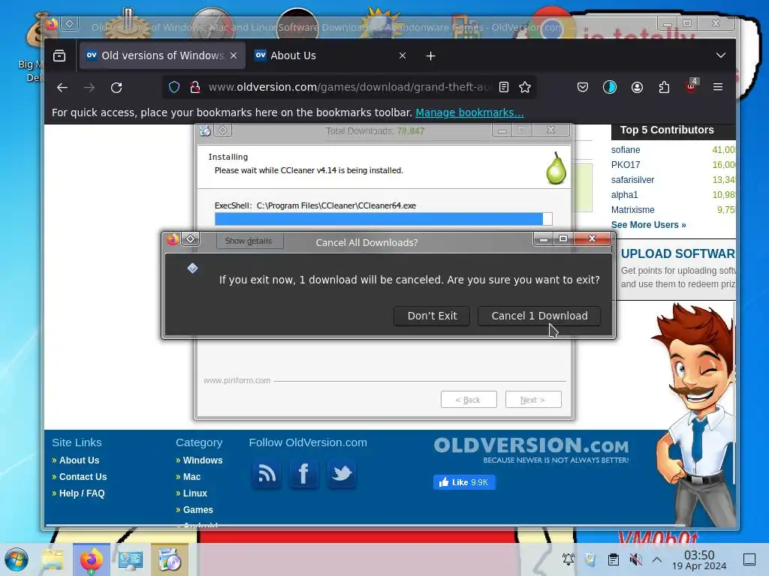The width and height of the screenshot is (769, 576).
Task: Open the Windows category link
Action: [203, 460]
